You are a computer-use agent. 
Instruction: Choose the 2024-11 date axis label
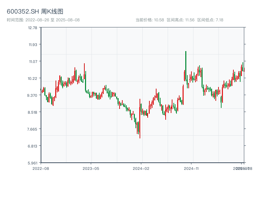(192, 168)
